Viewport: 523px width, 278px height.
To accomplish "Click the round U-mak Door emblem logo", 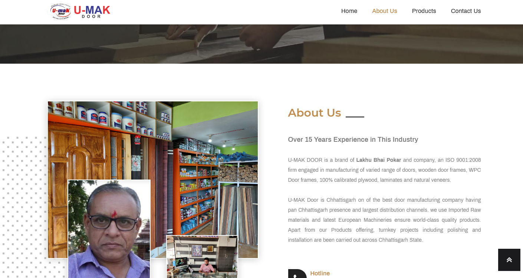I will click(x=60, y=11).
